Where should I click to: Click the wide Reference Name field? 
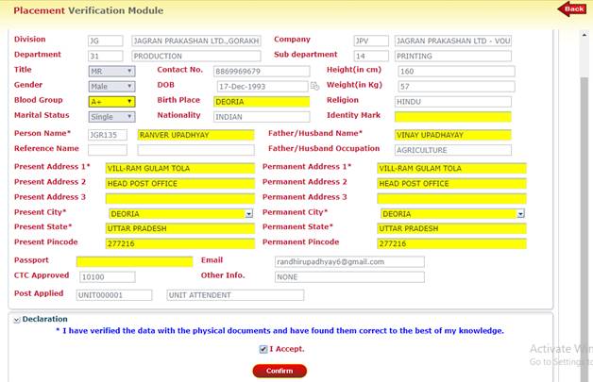pos(195,150)
